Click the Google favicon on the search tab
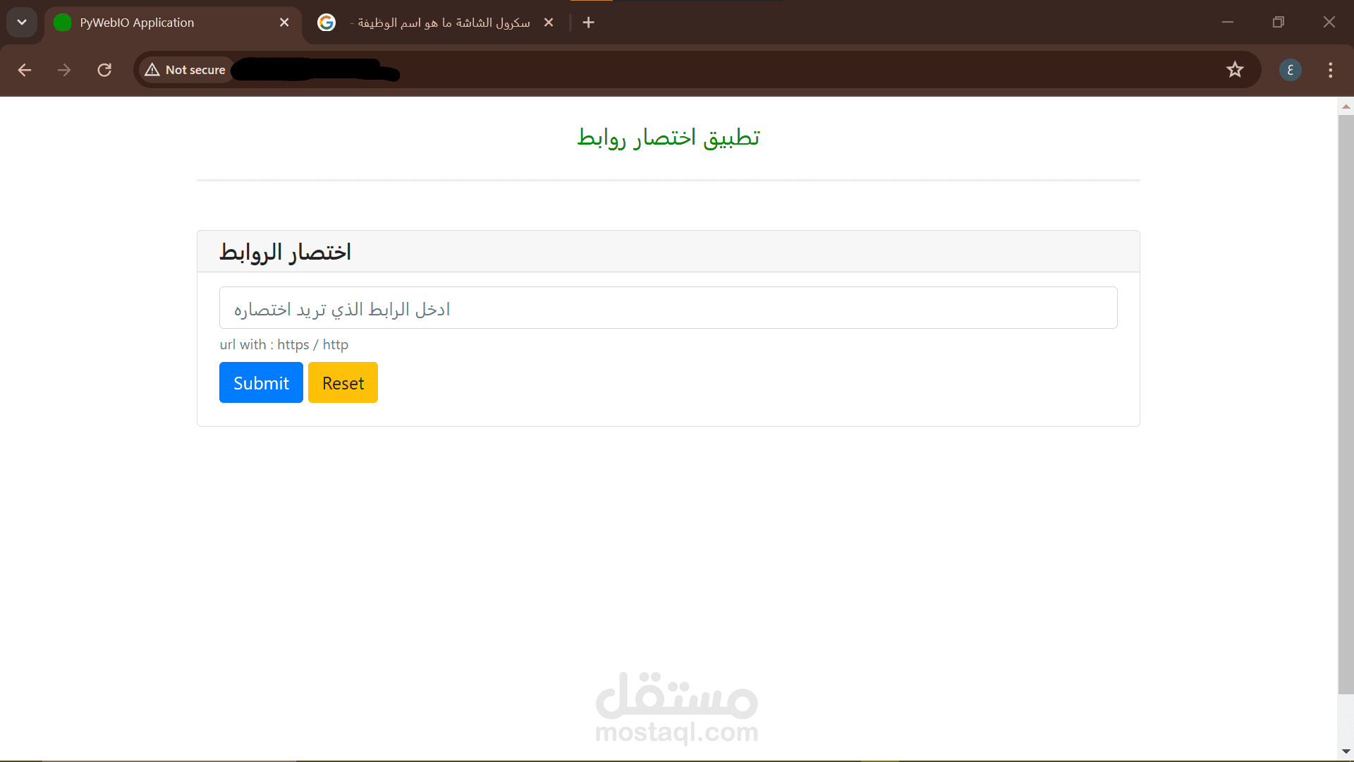The height and width of the screenshot is (762, 1354). (327, 22)
